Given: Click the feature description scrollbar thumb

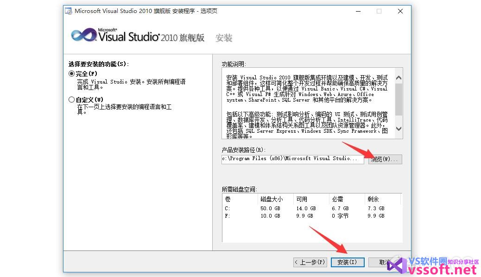Looking at the screenshot, I should coord(399,100).
